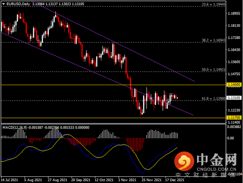Click the 14 Jul 2021 date marker

(10, 180)
